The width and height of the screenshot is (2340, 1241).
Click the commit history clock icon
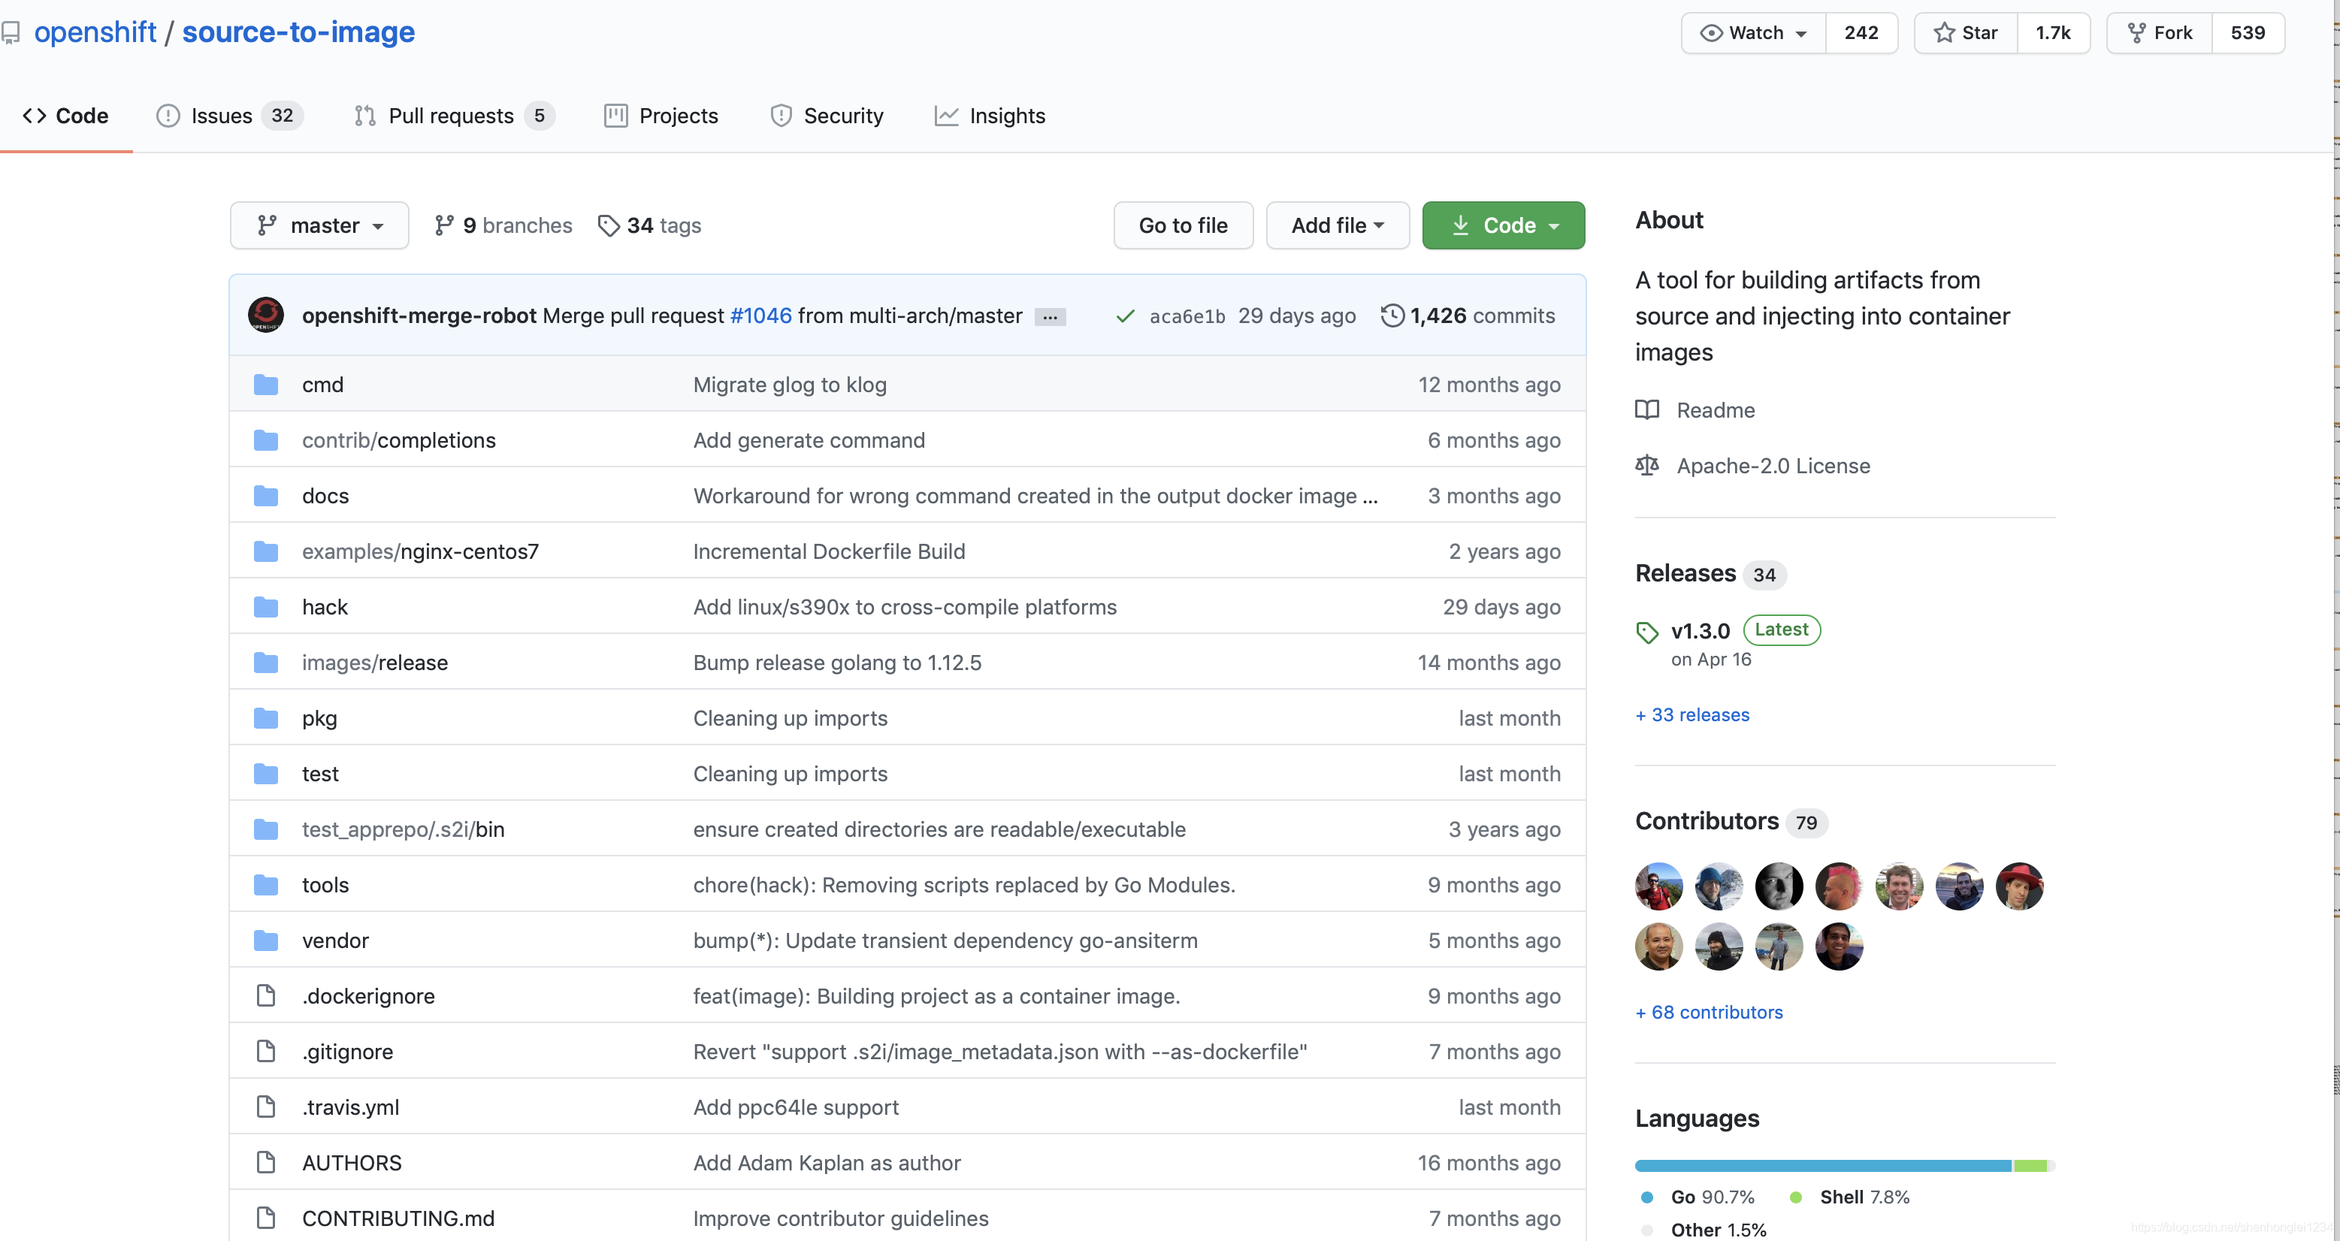(1392, 315)
